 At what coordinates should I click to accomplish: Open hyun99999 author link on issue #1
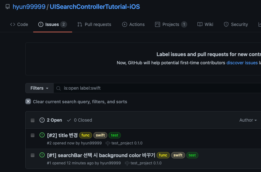pyautogui.click(x=110, y=163)
